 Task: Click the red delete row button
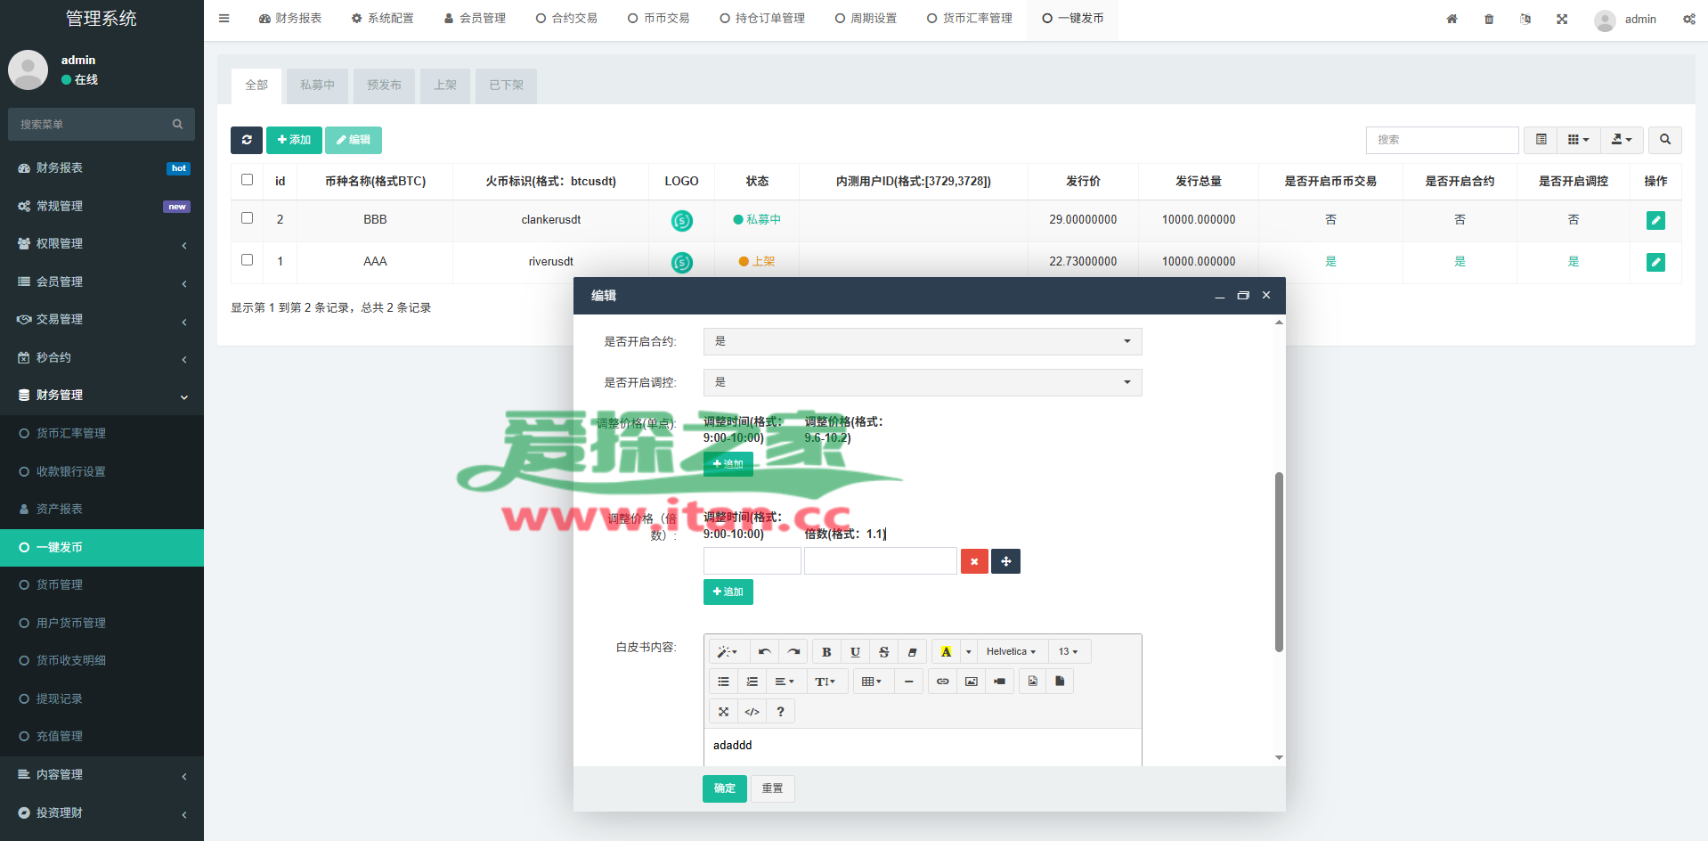(974, 561)
